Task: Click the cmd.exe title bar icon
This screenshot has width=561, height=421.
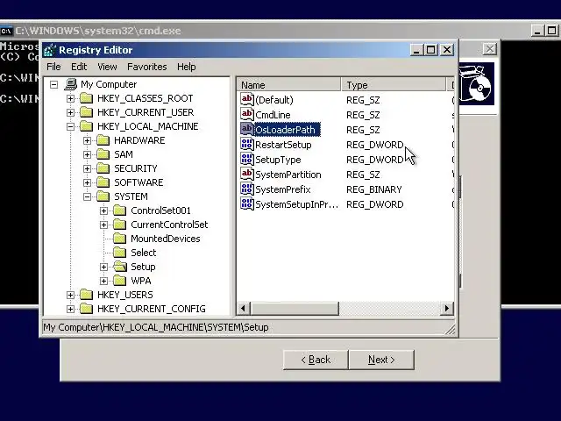Action: click(6, 32)
